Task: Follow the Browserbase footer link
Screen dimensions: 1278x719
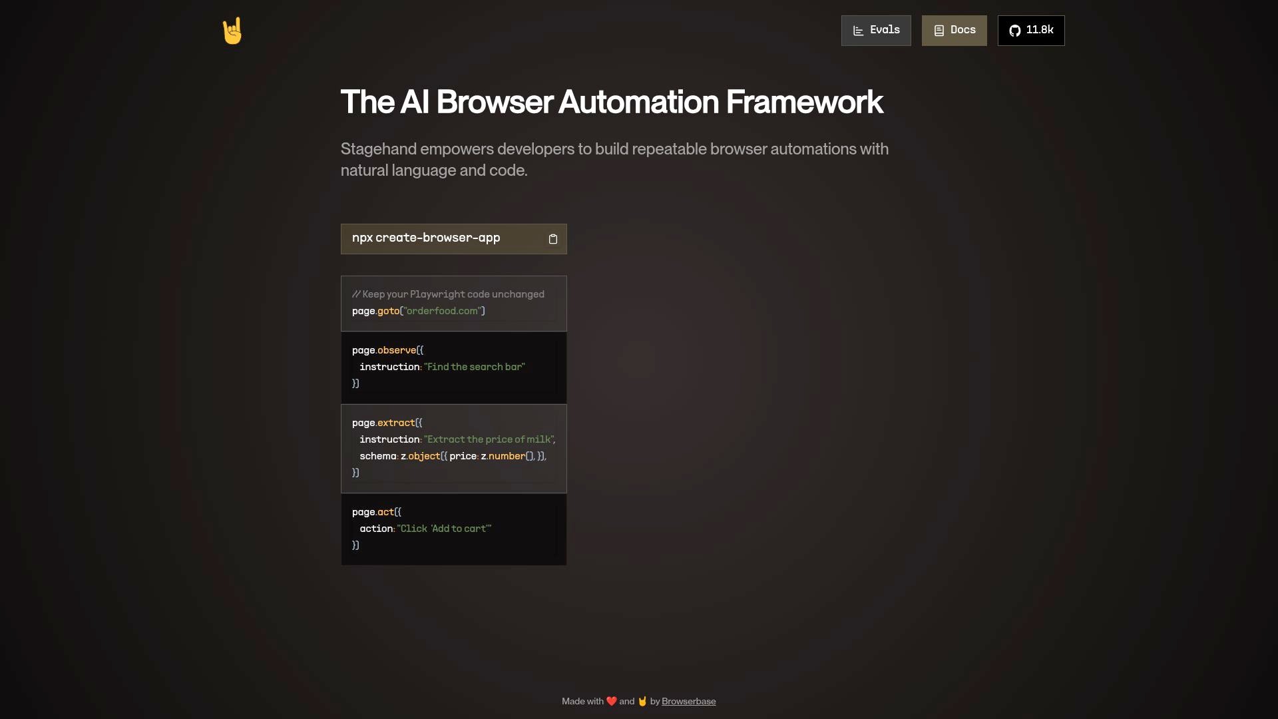Action: tap(688, 701)
